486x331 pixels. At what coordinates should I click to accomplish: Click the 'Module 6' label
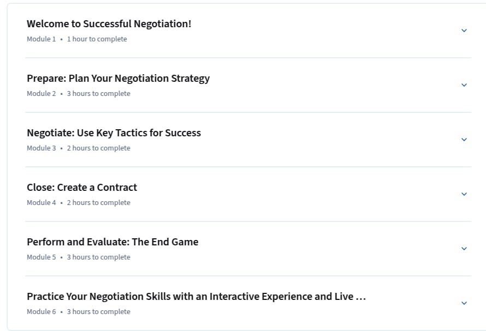coord(41,311)
